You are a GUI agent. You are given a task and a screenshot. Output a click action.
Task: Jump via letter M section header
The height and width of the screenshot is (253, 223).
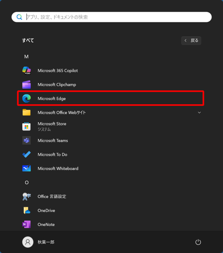26,57
